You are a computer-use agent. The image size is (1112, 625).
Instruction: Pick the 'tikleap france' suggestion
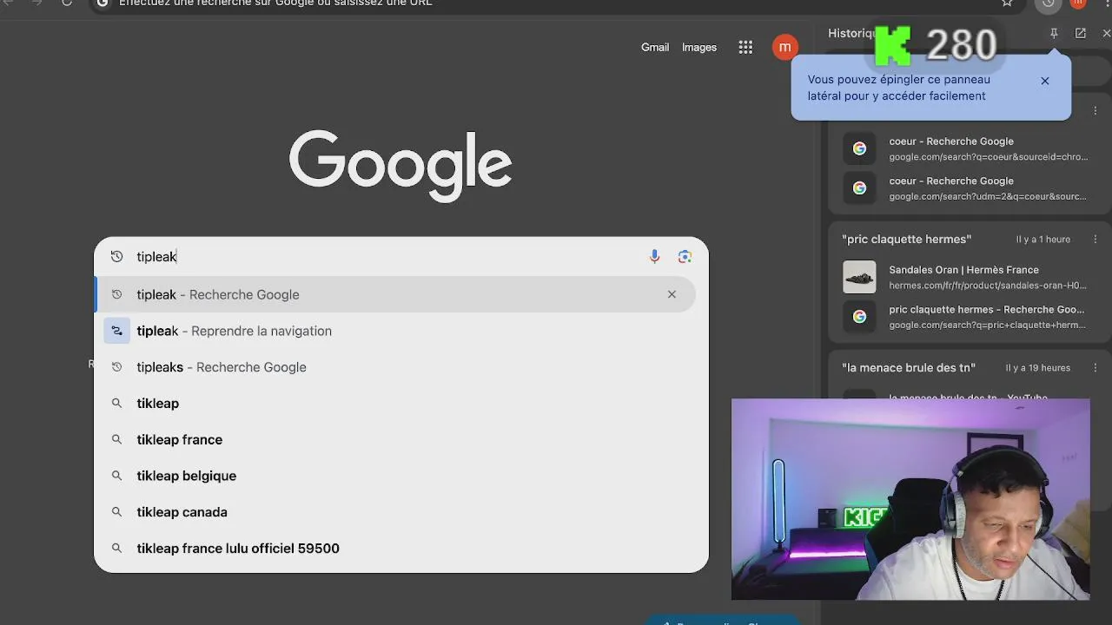click(x=395, y=440)
